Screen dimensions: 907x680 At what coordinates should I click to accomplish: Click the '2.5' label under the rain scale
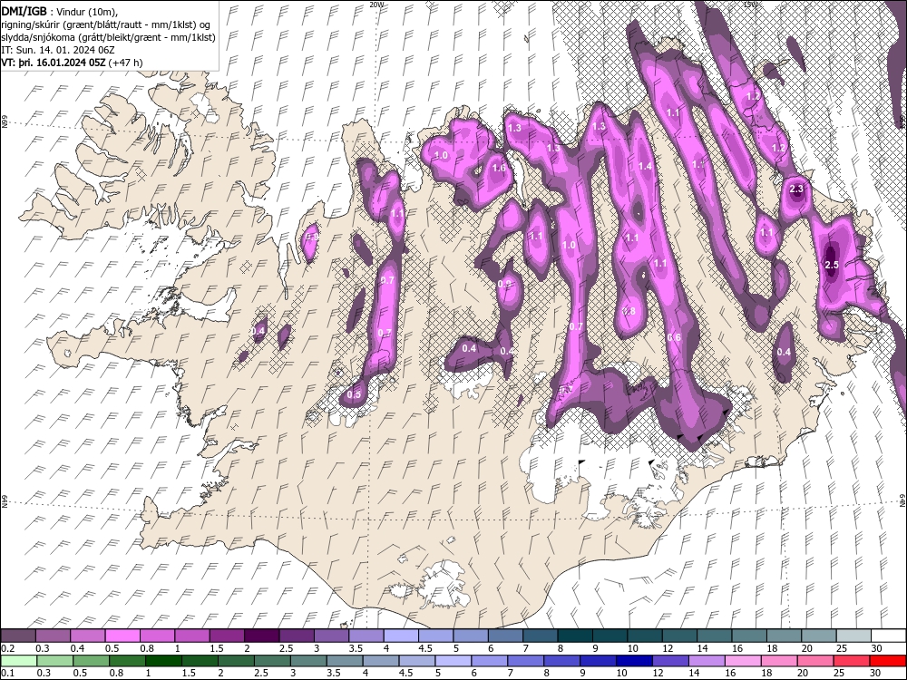[x=261, y=674]
